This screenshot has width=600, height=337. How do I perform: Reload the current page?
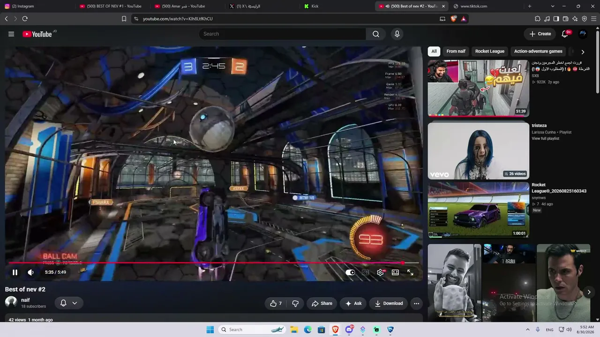25,19
